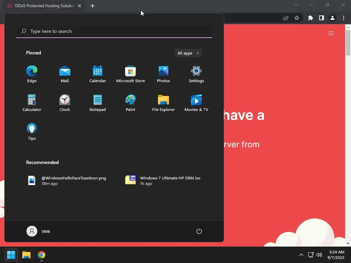This screenshot has height=263, width=351.
Task: Open Chrome Extensions puzzle icon
Action: [x=311, y=18]
